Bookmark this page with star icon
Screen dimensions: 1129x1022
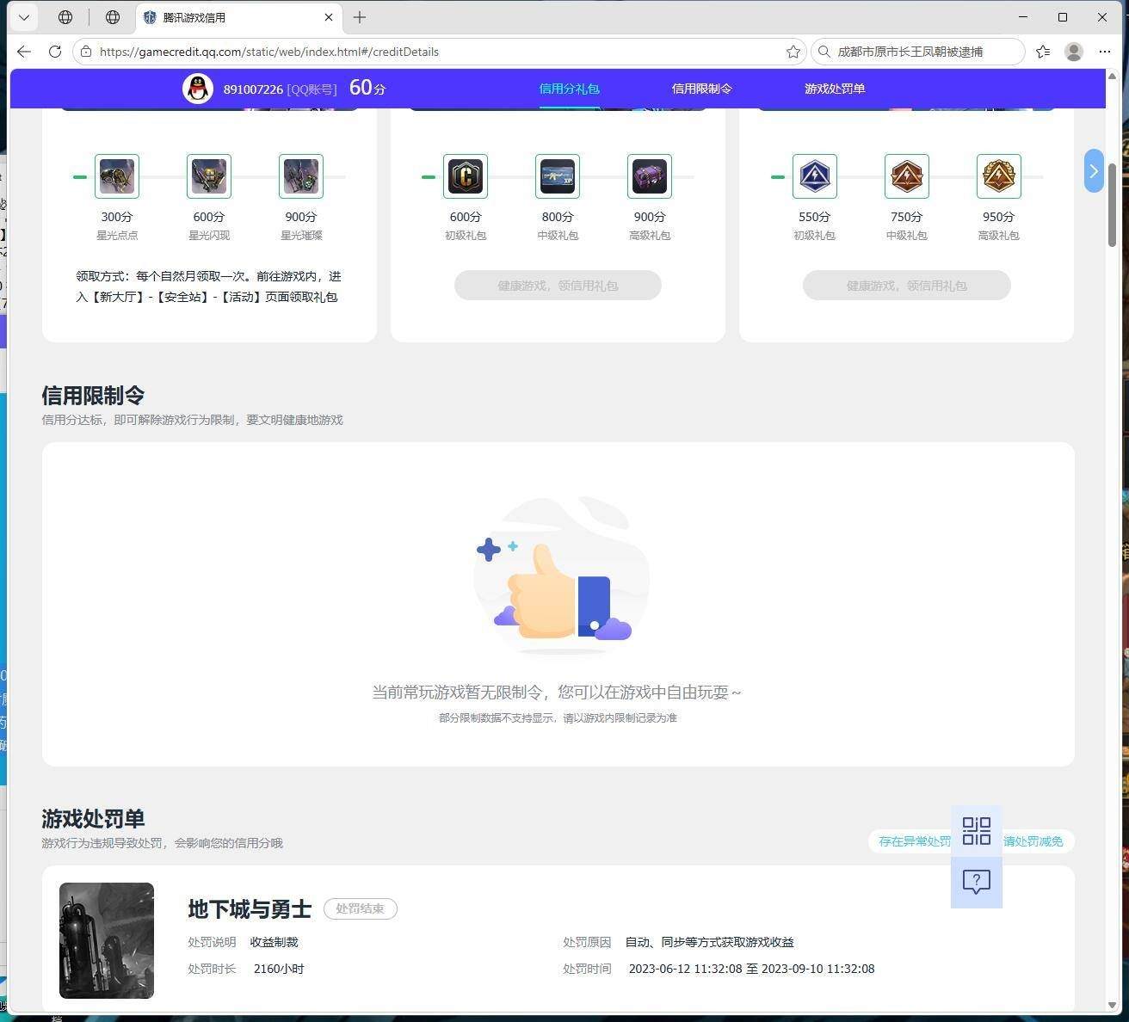point(793,52)
